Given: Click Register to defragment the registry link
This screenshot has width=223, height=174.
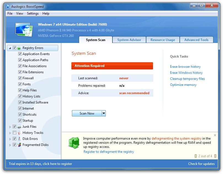Looking at the screenshot, I should [x=109, y=152].
